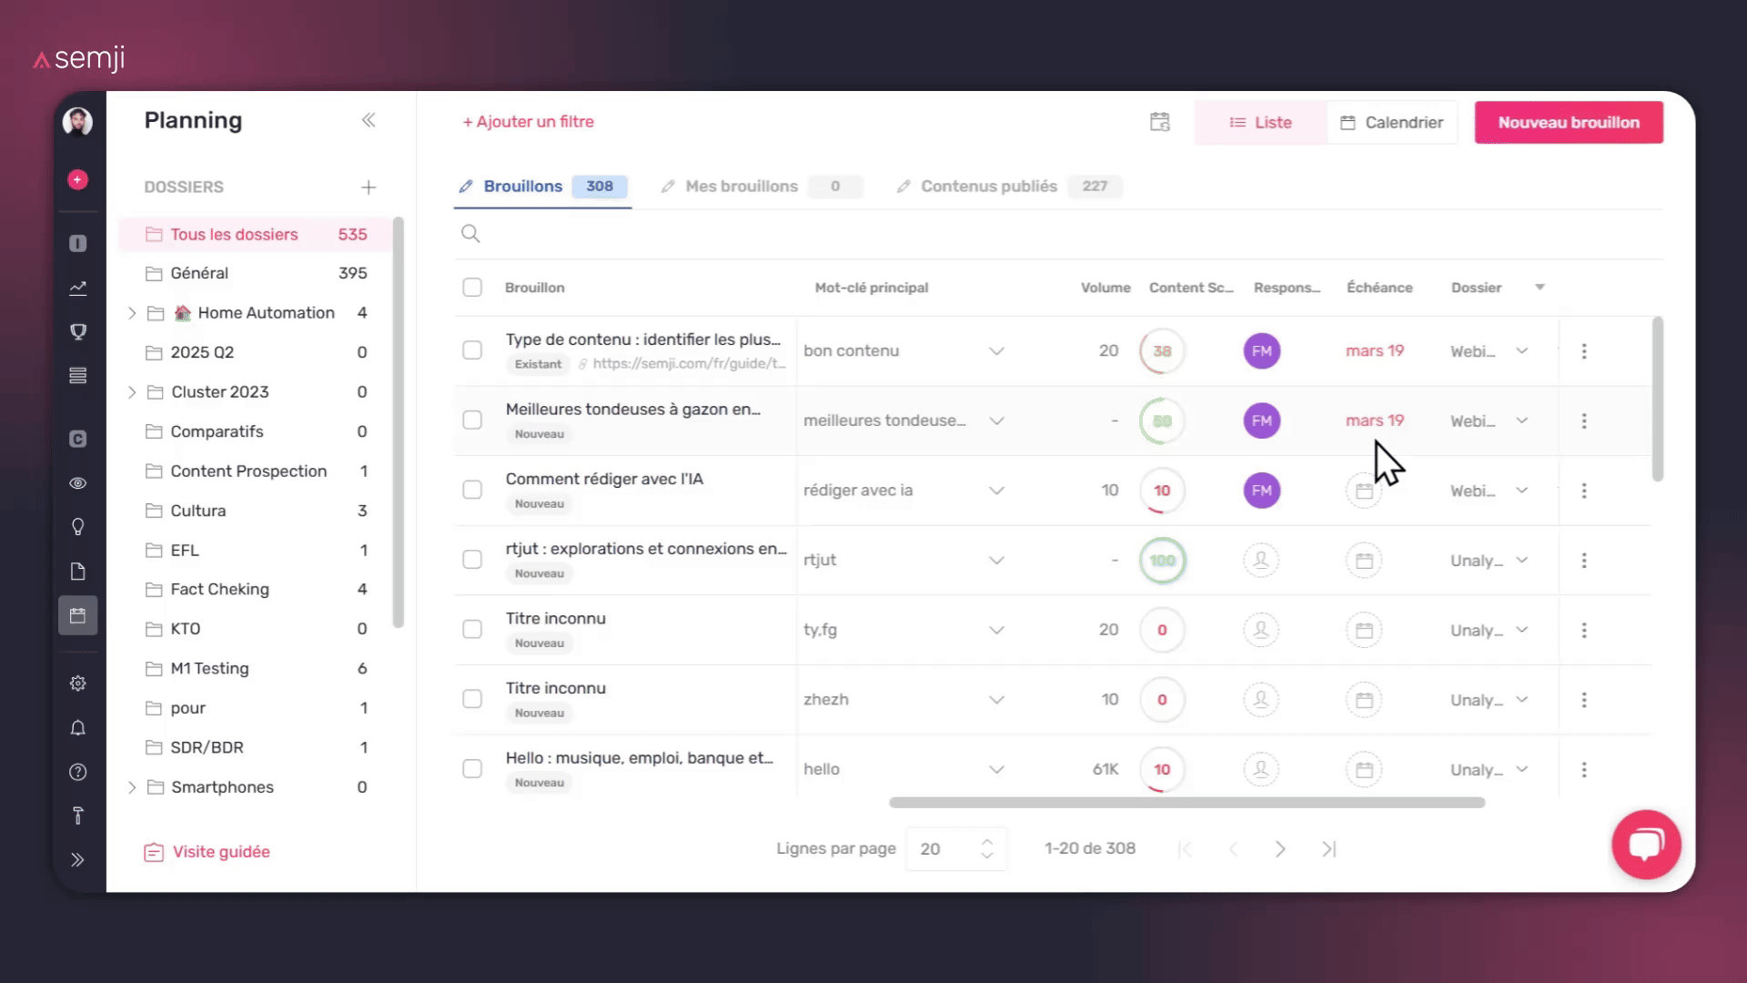1747x983 pixels.
Task: Click Nouveau brouillon button
Action: (x=1569, y=123)
